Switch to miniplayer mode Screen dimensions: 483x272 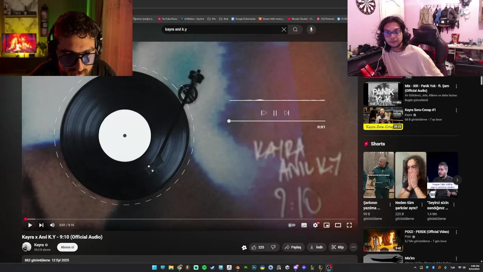coord(327,225)
